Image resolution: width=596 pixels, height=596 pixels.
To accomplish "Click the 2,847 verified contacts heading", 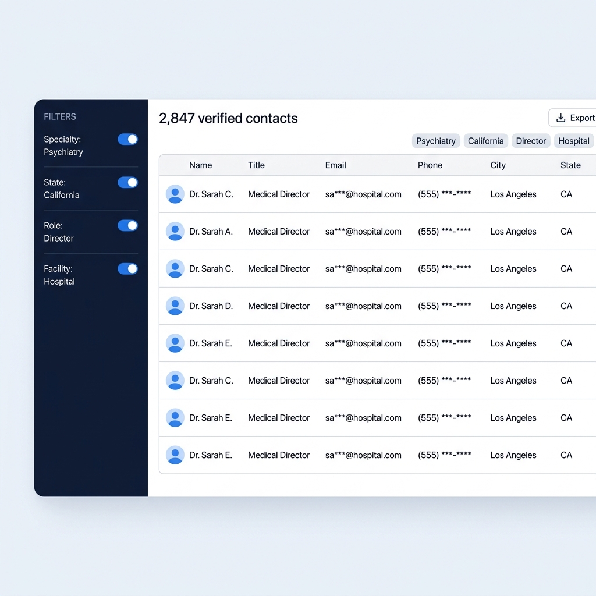I will coord(228,118).
